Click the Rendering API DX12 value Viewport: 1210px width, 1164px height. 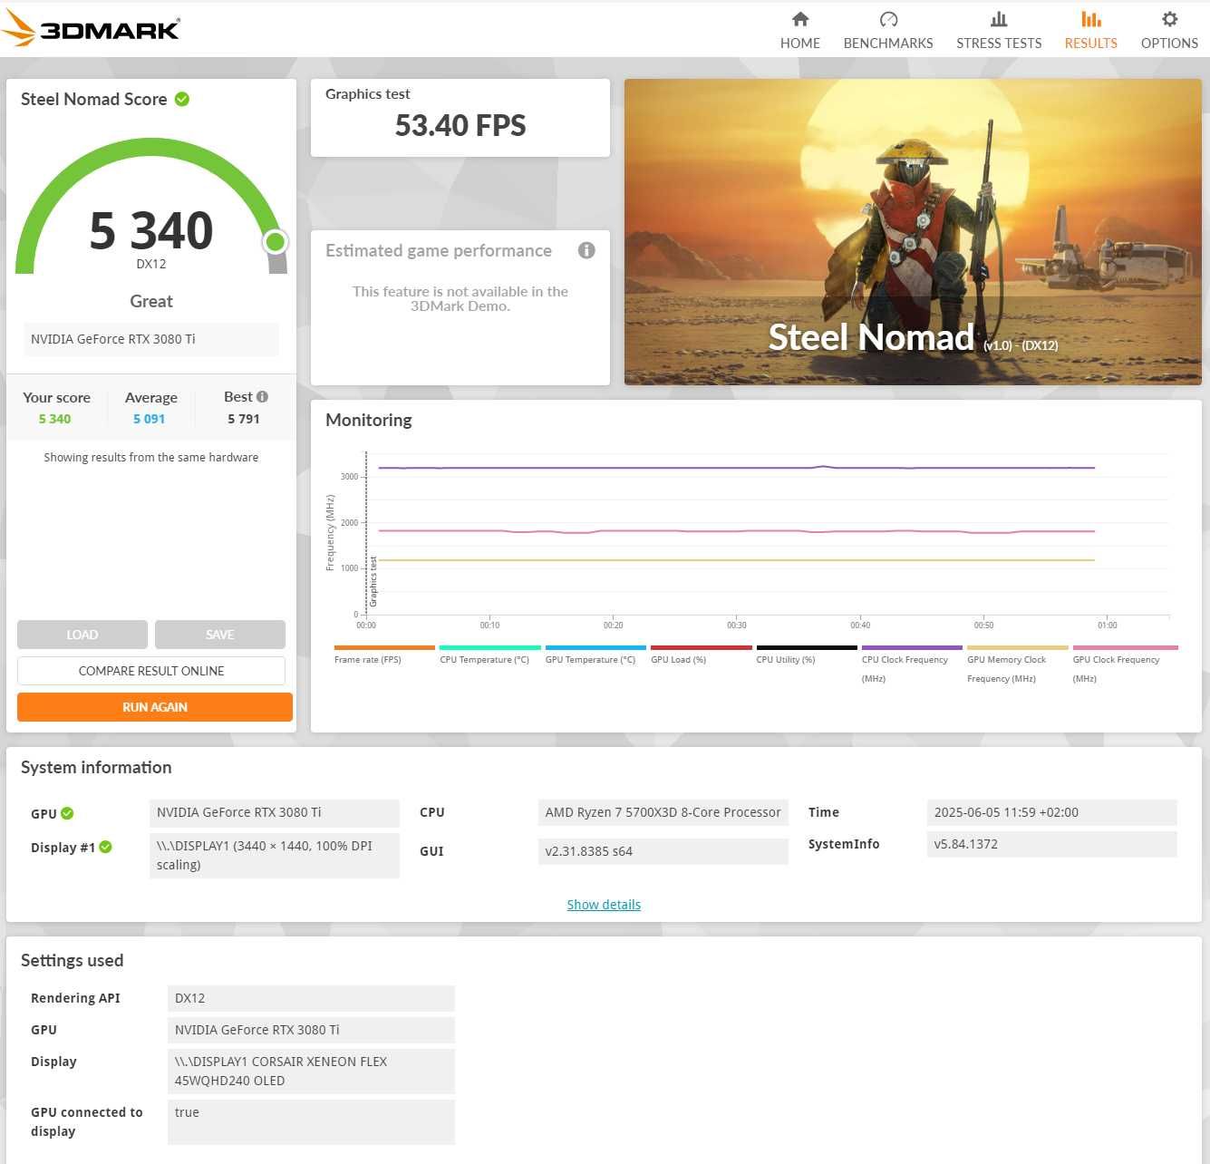[312, 998]
